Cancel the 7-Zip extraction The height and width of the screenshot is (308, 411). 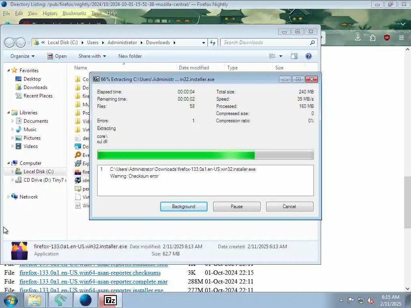(289, 207)
